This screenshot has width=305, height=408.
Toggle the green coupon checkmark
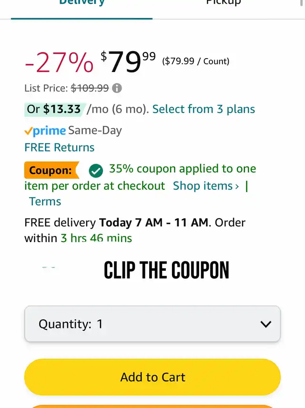click(96, 170)
